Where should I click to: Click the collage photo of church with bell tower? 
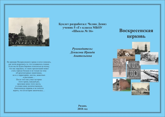point(141,47)
